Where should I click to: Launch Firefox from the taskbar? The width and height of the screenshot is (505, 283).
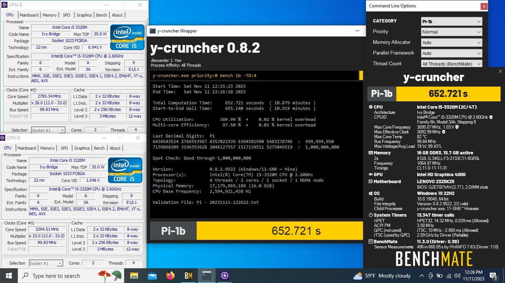pyautogui.click(x=170, y=276)
